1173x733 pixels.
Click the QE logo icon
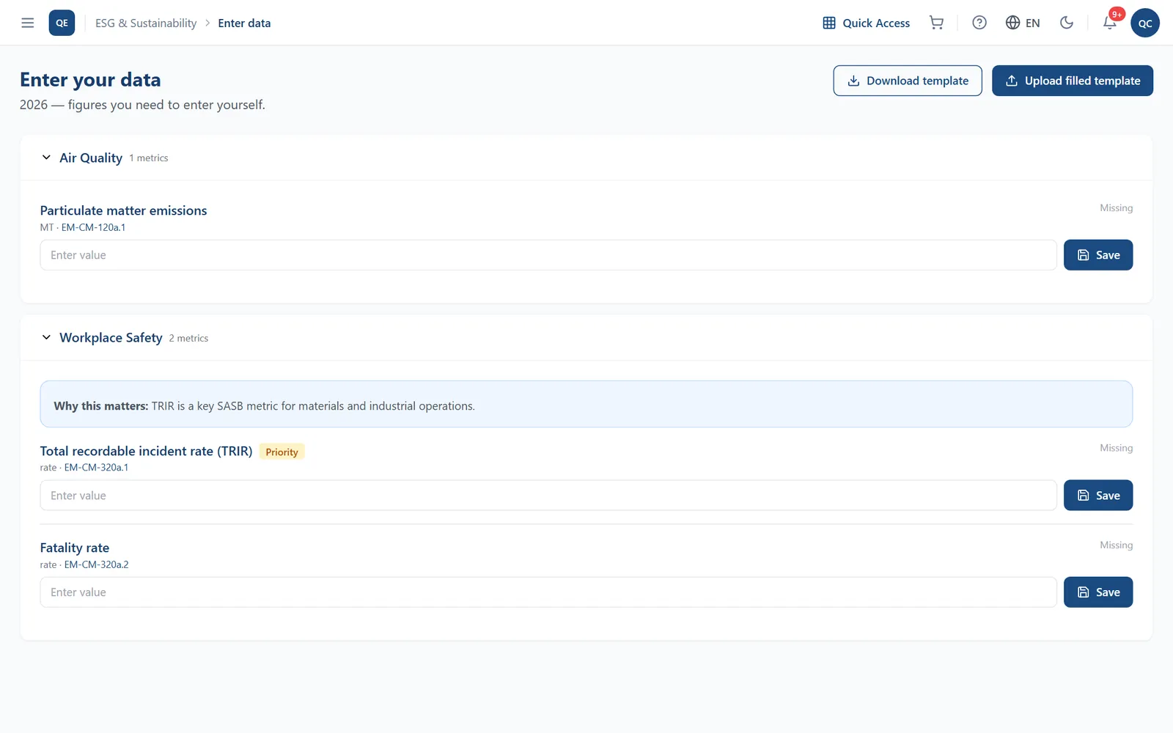coord(62,23)
